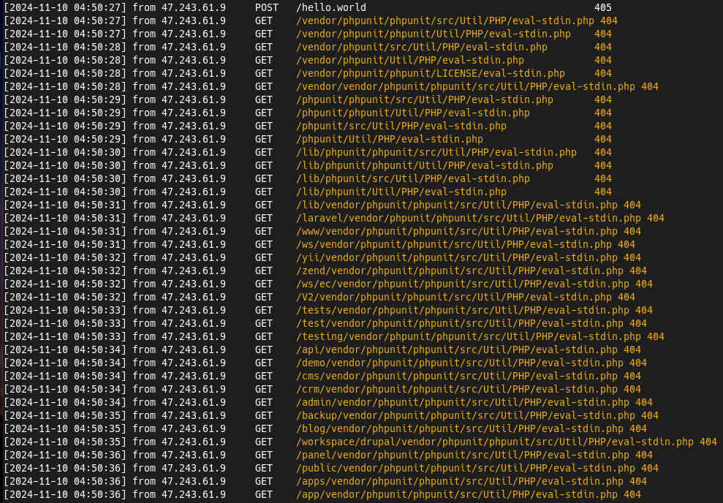Click the /panel/vendor phpunit path

tap(462, 455)
